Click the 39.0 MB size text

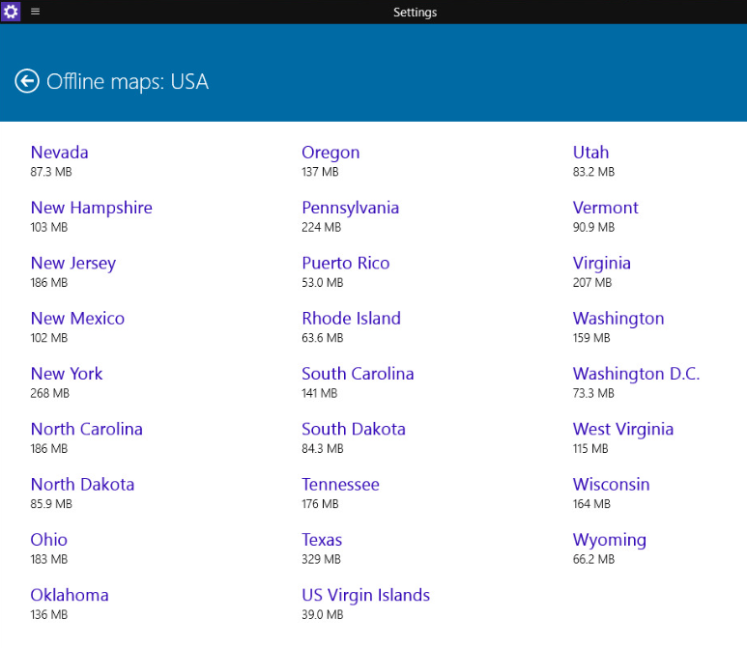323,614
